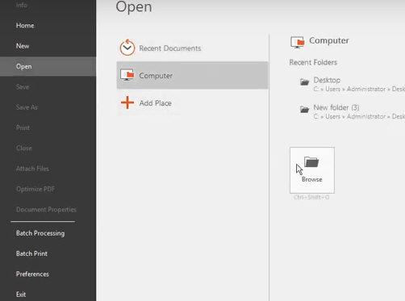Click the Computer monitor icon in places list
Image resolution: width=405 pixels, height=301 pixels.
(x=127, y=75)
